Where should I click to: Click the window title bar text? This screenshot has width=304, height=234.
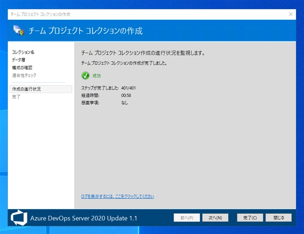pos(41,14)
